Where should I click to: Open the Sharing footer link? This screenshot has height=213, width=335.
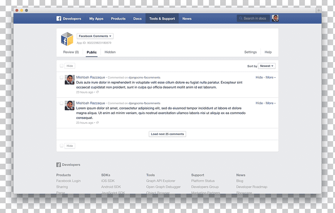click(x=62, y=187)
